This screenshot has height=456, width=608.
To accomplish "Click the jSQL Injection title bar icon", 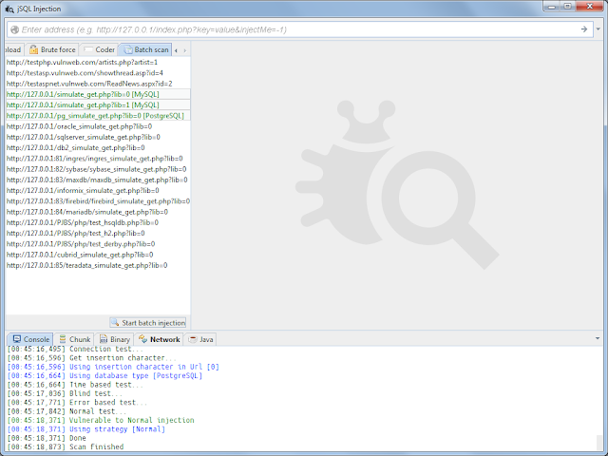I will (x=9, y=9).
